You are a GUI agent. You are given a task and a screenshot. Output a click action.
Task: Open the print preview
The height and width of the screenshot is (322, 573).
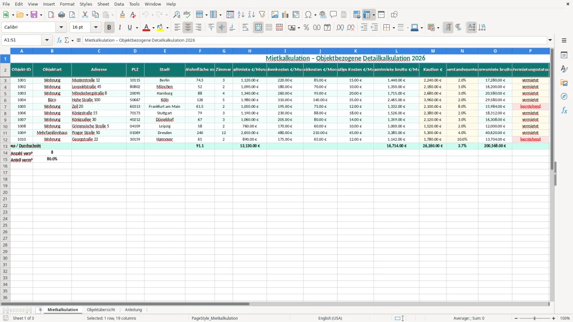(x=72, y=15)
